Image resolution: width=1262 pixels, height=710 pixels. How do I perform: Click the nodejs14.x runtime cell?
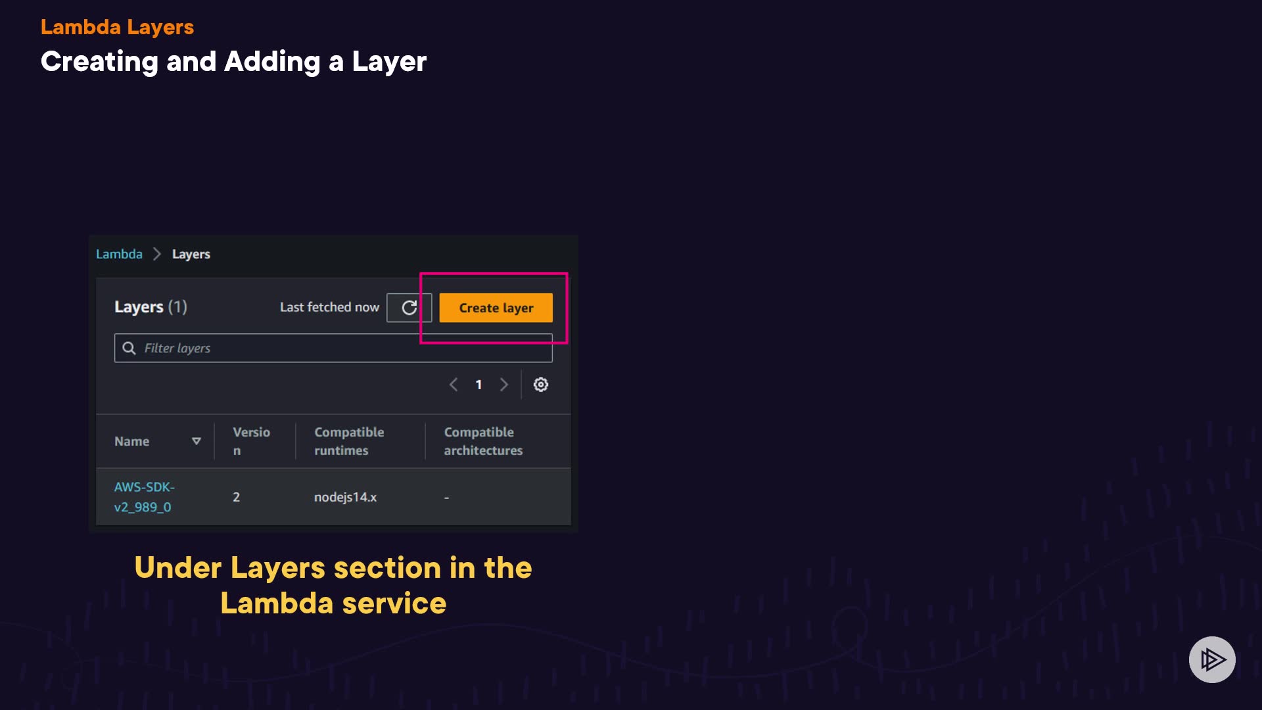[x=345, y=497]
